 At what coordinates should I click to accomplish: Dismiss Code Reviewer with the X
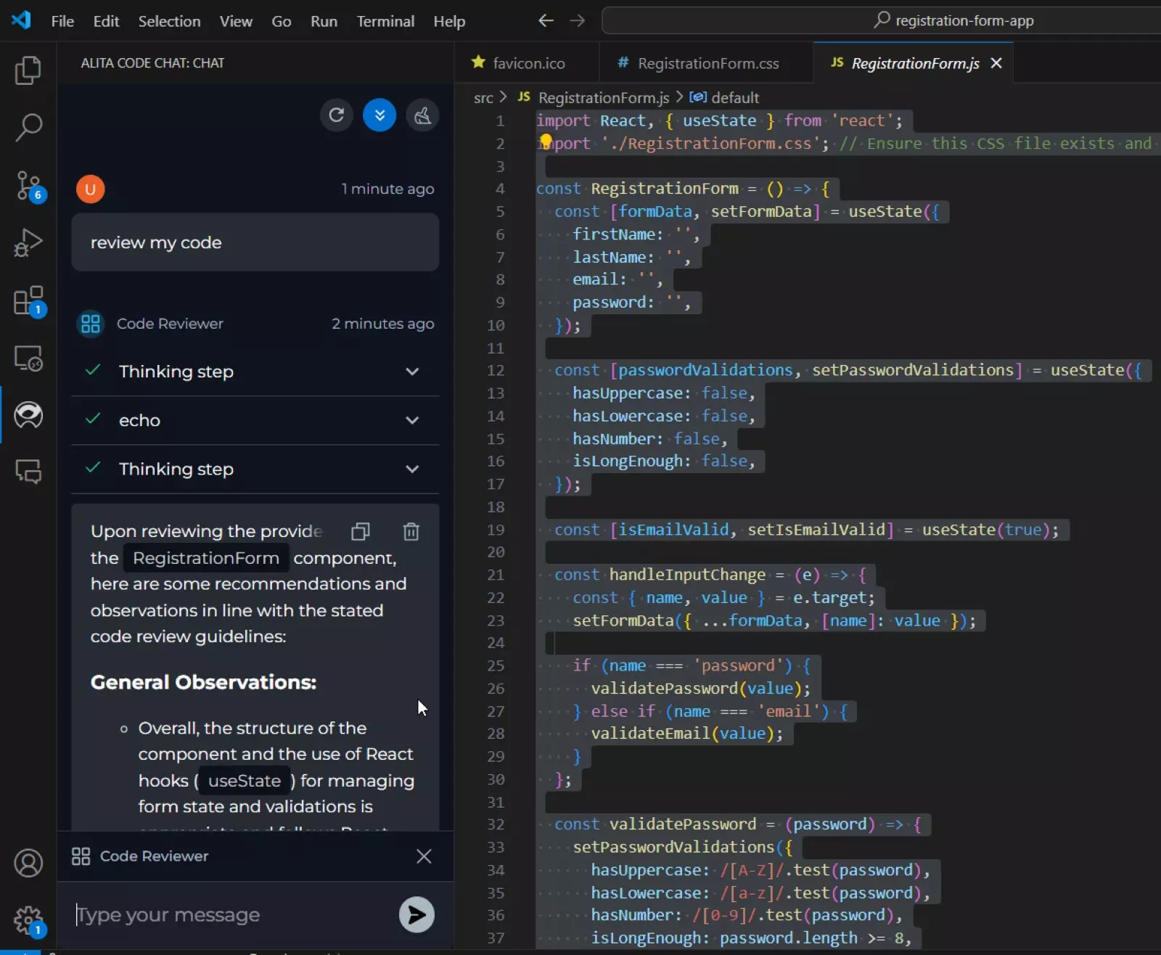tap(424, 856)
